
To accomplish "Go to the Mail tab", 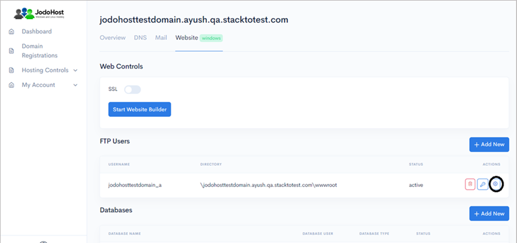I will pyautogui.click(x=161, y=38).
